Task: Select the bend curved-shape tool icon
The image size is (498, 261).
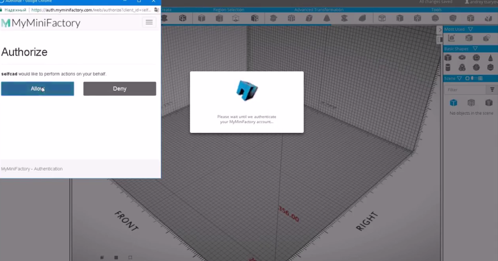Action: (362, 18)
